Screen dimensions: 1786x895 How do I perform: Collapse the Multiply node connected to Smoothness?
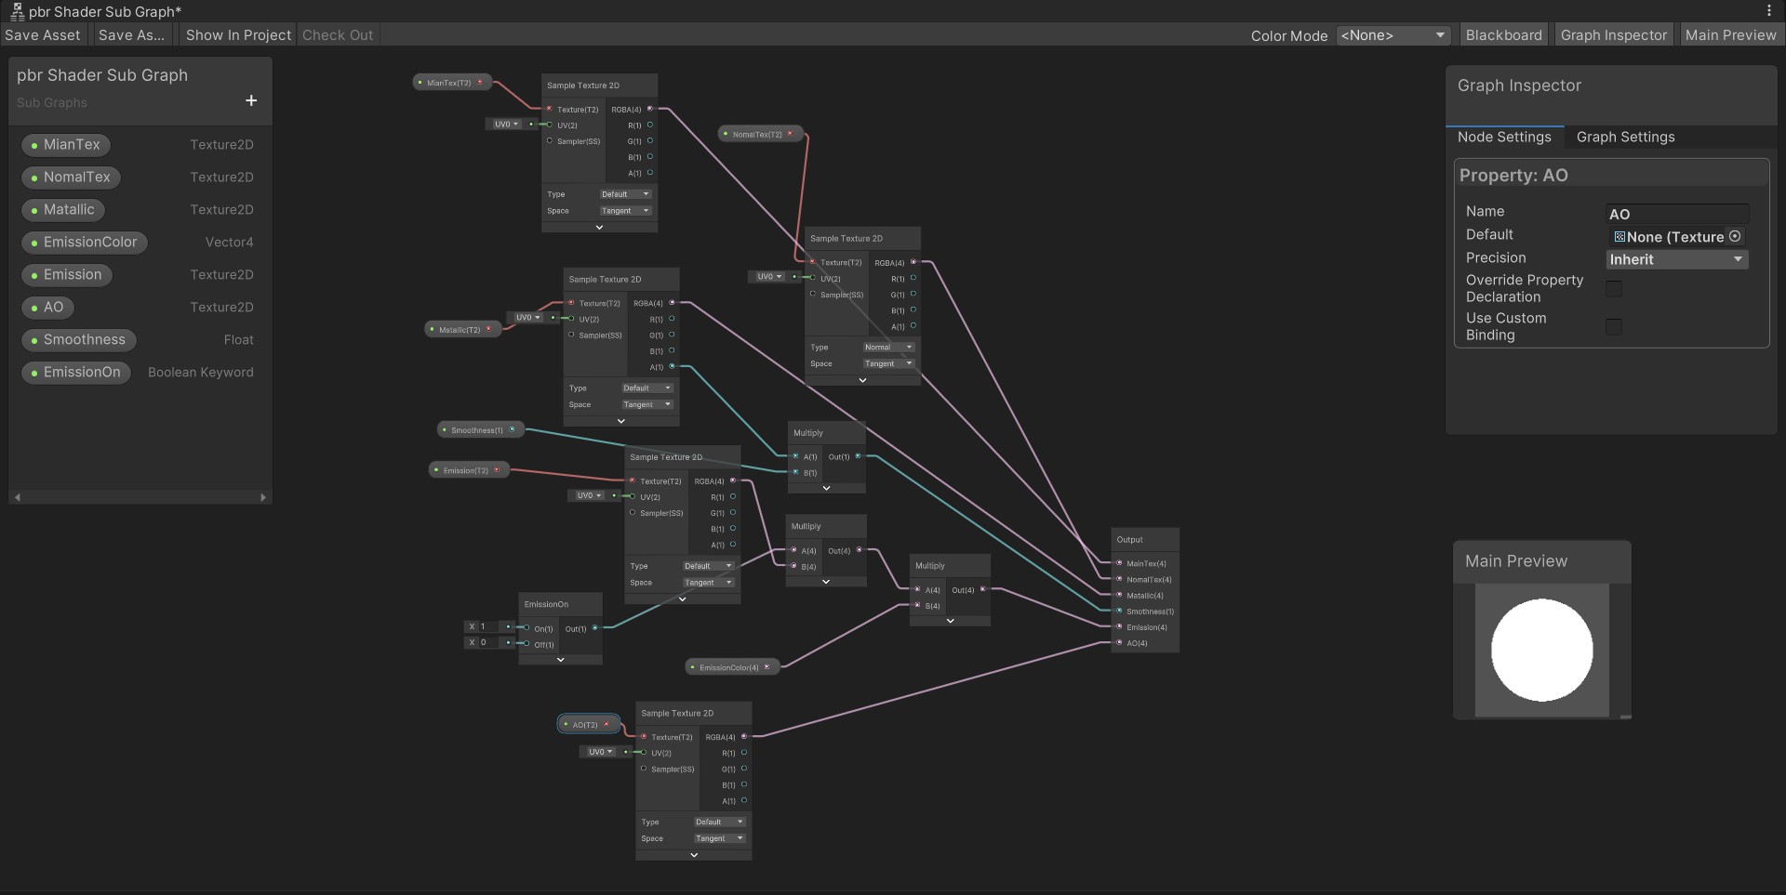(826, 487)
